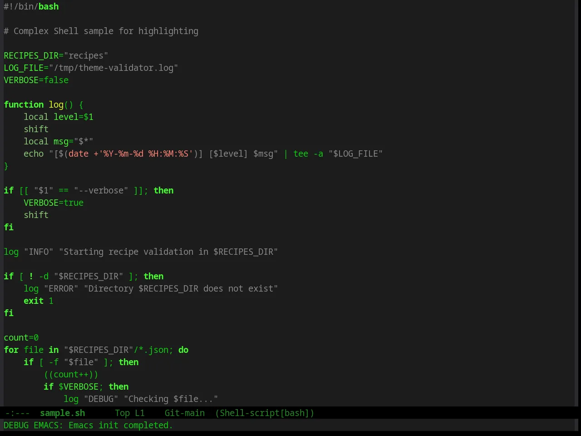Image resolution: width=581 pixels, height=436 pixels.
Task: Click the 'local msg="$*"' line
Action: 59,141
